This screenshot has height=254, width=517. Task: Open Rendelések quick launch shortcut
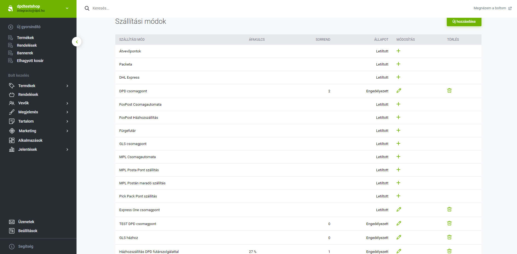[27, 45]
